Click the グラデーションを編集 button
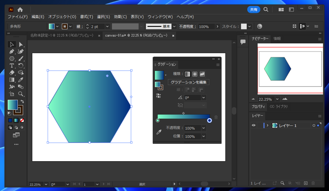This screenshot has width=329, height=191. (188, 82)
